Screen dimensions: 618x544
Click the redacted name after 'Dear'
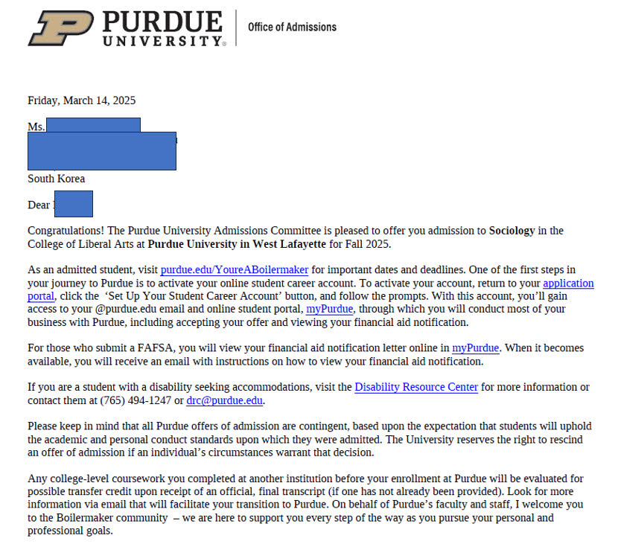[73, 204]
